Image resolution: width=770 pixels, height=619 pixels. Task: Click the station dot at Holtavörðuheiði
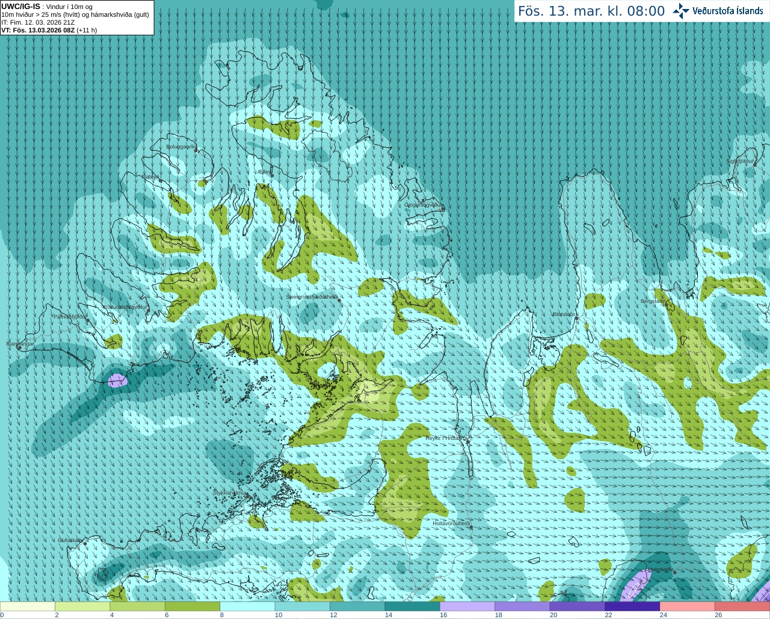click(471, 528)
